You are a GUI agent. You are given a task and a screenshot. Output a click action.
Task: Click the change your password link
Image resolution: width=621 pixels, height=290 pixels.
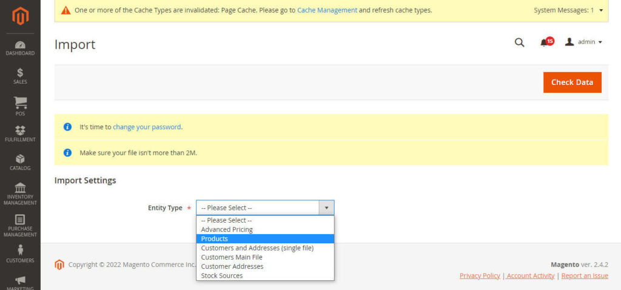pyautogui.click(x=147, y=127)
